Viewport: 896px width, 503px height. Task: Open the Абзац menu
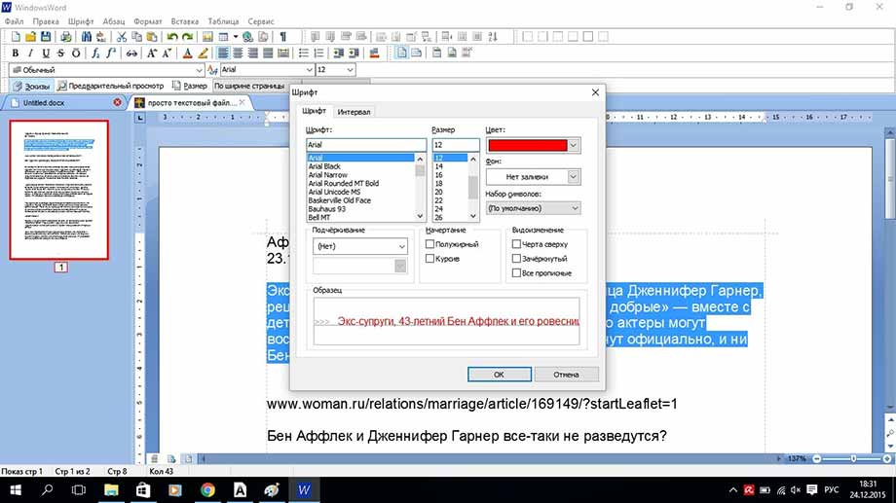(114, 21)
